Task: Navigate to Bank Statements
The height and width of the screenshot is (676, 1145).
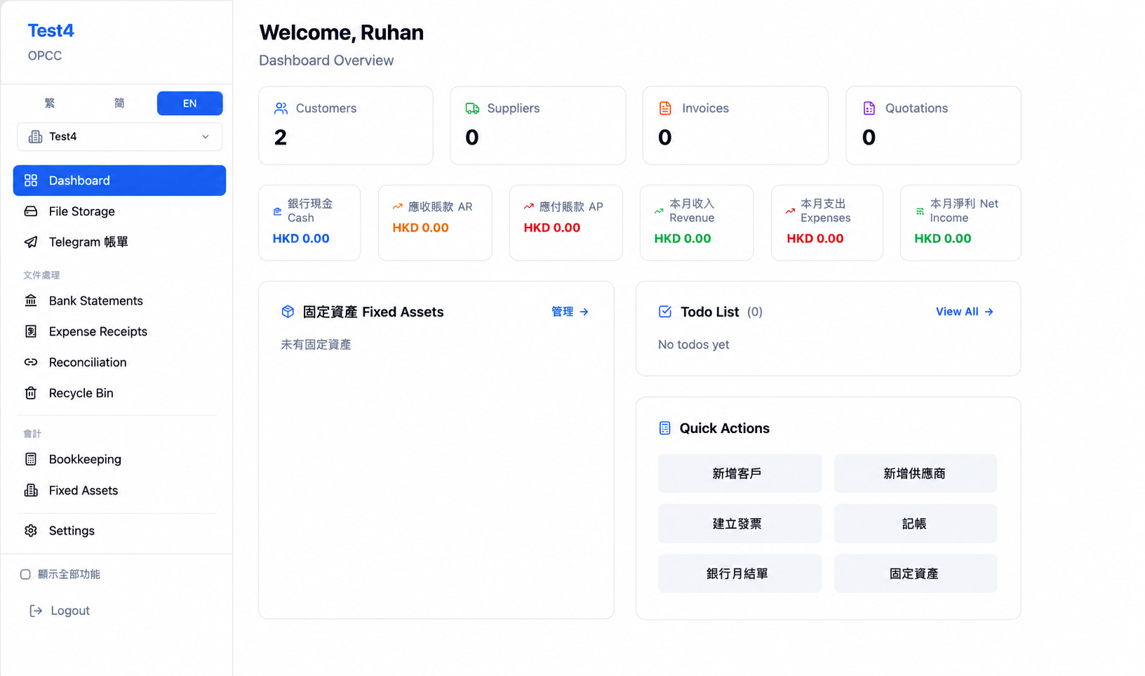Action: tap(119, 300)
